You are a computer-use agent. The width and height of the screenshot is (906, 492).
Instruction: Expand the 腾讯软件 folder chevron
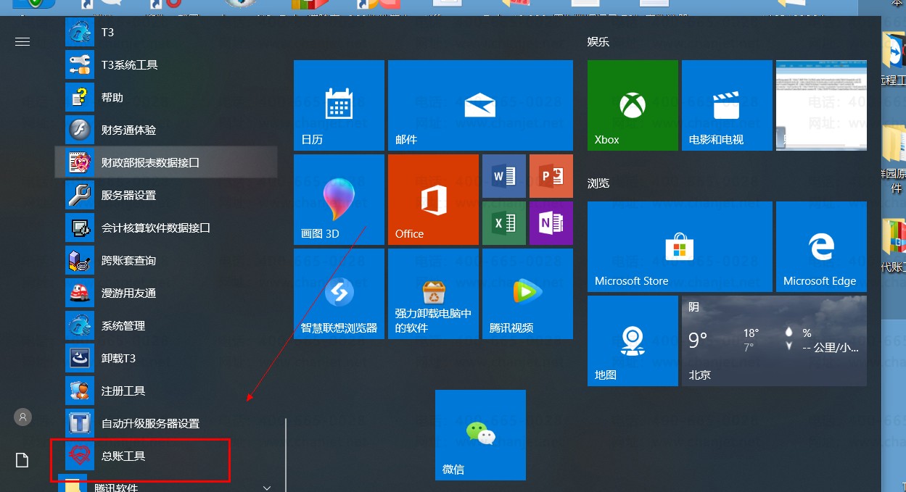267,488
